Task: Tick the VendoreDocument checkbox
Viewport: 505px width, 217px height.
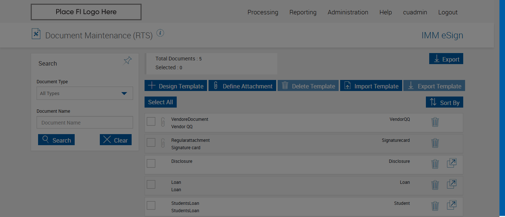Action: (x=151, y=122)
